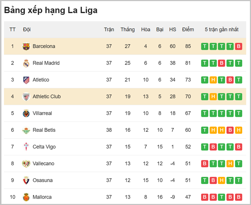Click Atletico's orange H draw badge
The width and height of the screenshot is (251, 205).
pyautogui.click(x=213, y=80)
